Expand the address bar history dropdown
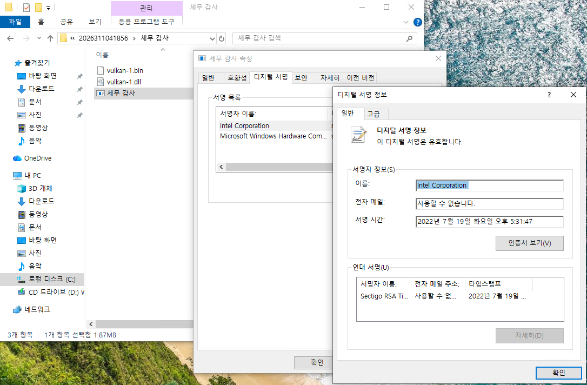The width and height of the screenshot is (587, 385). (x=212, y=38)
